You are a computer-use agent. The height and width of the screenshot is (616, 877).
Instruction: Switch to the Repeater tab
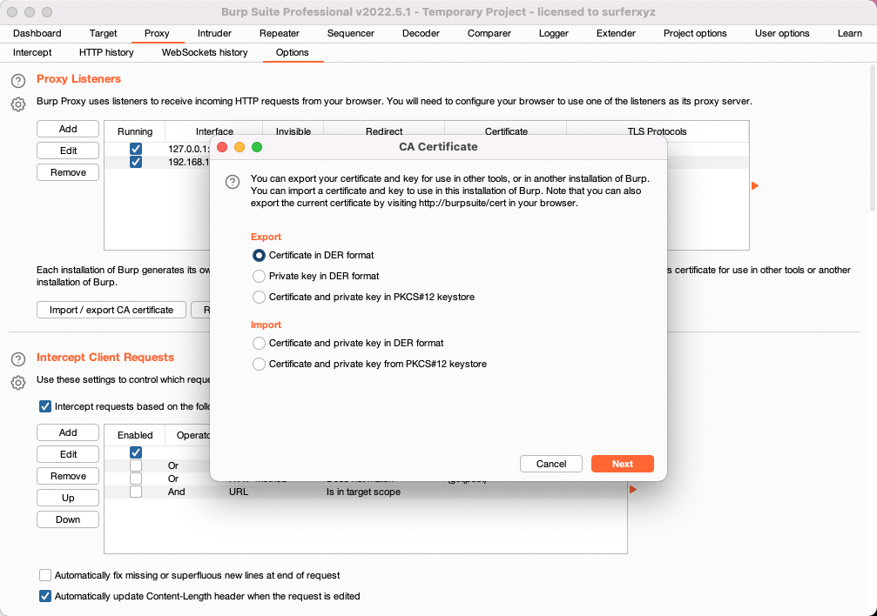click(x=279, y=34)
